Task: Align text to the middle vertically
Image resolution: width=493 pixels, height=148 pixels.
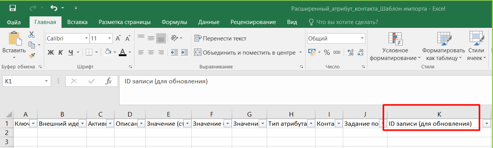Action: tap(151, 38)
